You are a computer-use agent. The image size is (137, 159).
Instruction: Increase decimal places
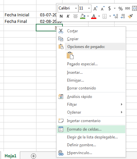(116, 16)
